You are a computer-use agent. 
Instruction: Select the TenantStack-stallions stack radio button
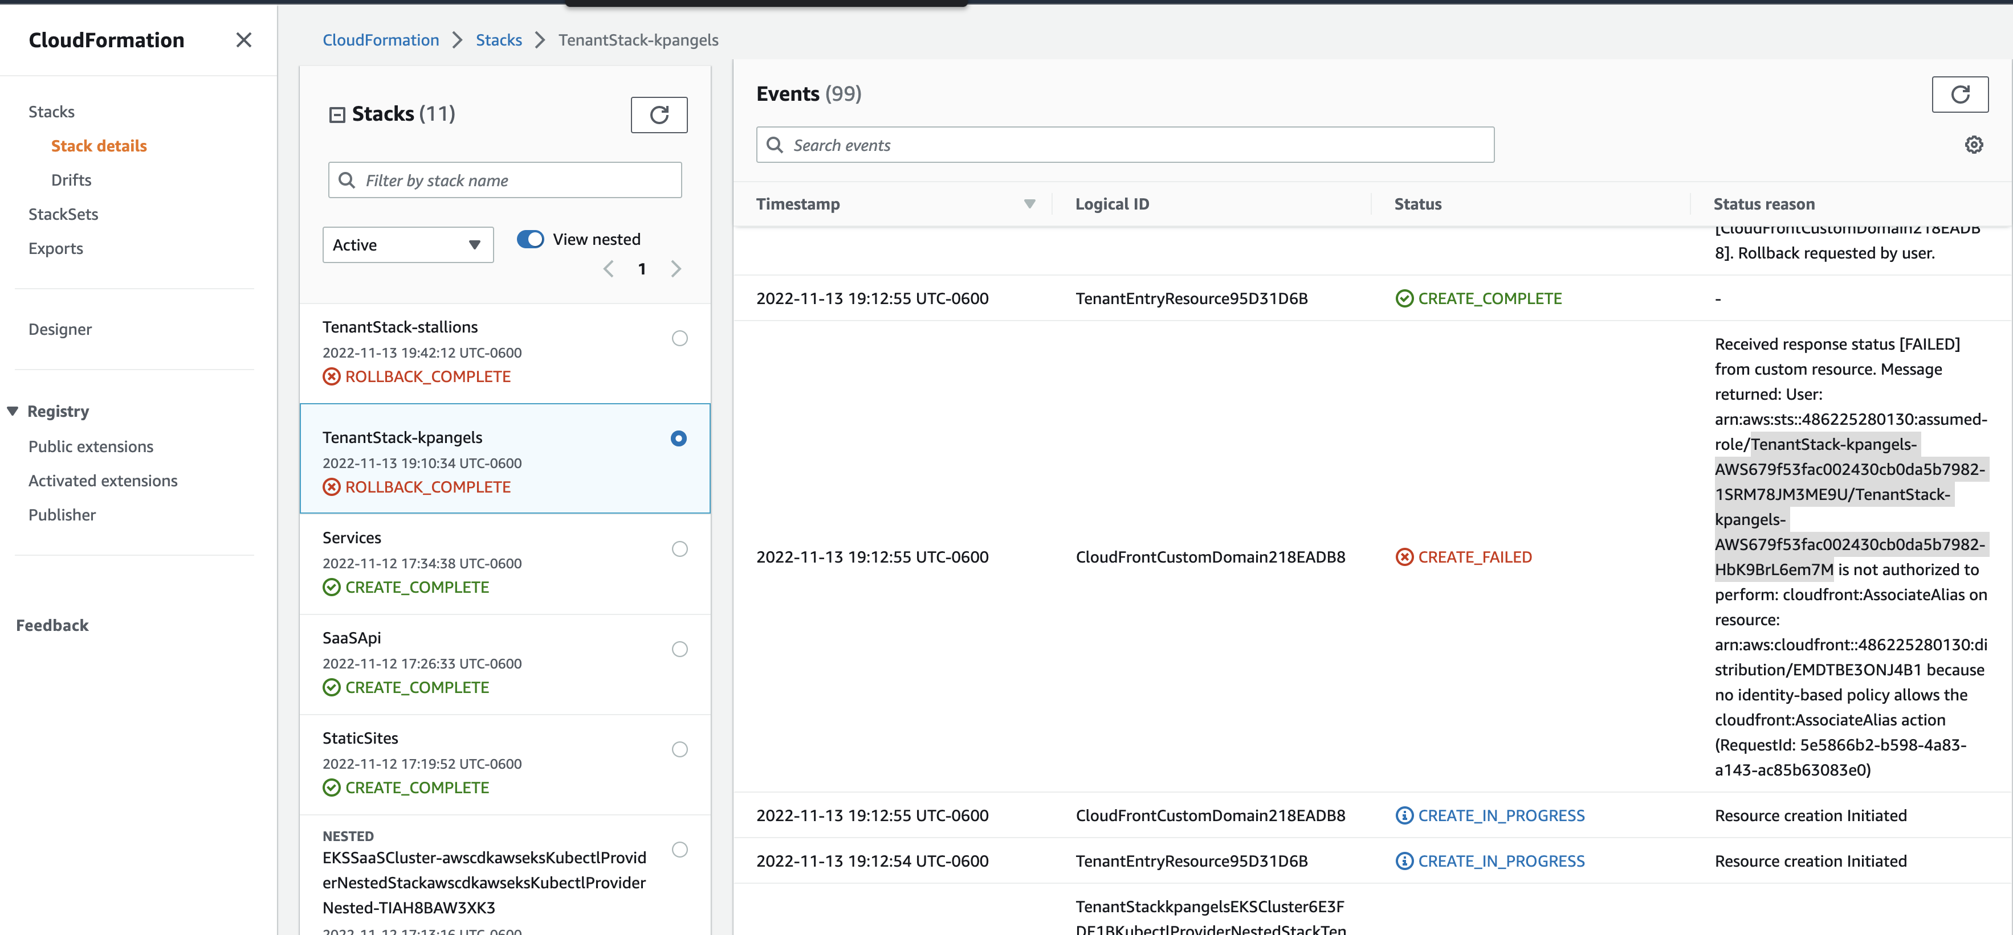coord(679,338)
